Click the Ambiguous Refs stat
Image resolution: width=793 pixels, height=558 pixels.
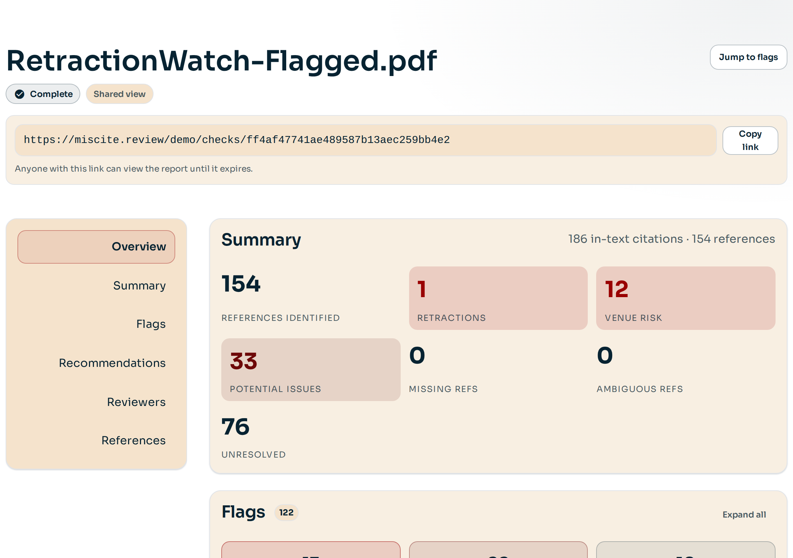click(x=639, y=369)
